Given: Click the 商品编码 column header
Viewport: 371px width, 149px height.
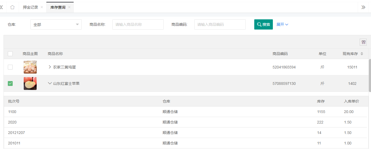Looking at the screenshot, I should [x=280, y=54].
